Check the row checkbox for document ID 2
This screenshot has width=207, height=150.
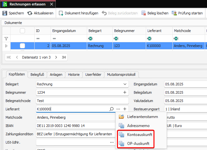point(22,46)
